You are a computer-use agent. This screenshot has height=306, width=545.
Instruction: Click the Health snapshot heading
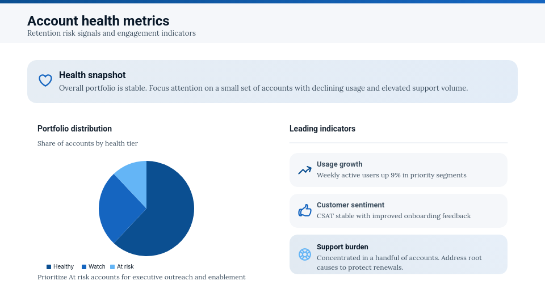(x=93, y=75)
